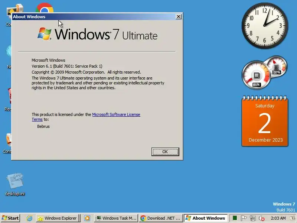This screenshot has width=297, height=223.
Task: Click the 2:03 AM taskbar clock
Action: pyautogui.click(x=278, y=218)
